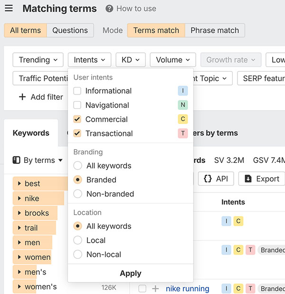Select Terms match mode

(156, 30)
